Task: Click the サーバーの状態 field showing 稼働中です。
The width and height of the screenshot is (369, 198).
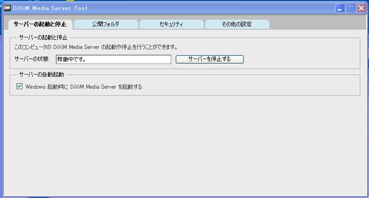Action: pos(113,59)
